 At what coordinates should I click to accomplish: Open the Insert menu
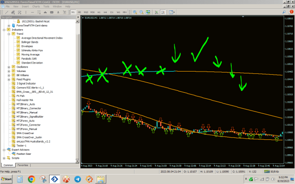pos(25,7)
